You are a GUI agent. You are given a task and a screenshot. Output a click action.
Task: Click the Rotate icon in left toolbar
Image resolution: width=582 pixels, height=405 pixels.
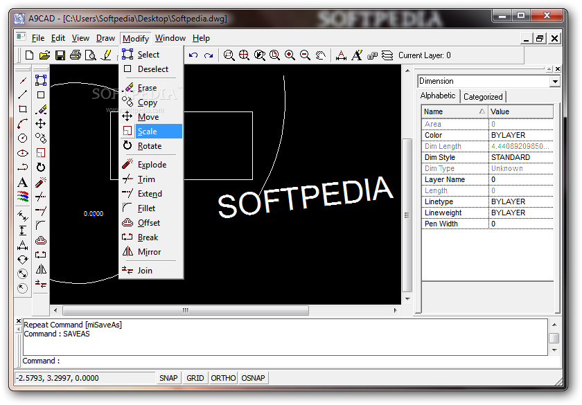tap(41, 168)
